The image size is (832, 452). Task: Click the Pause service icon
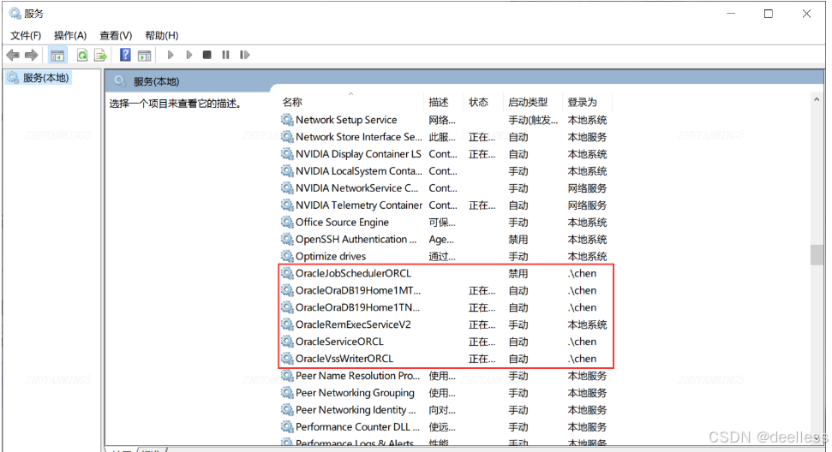225,55
